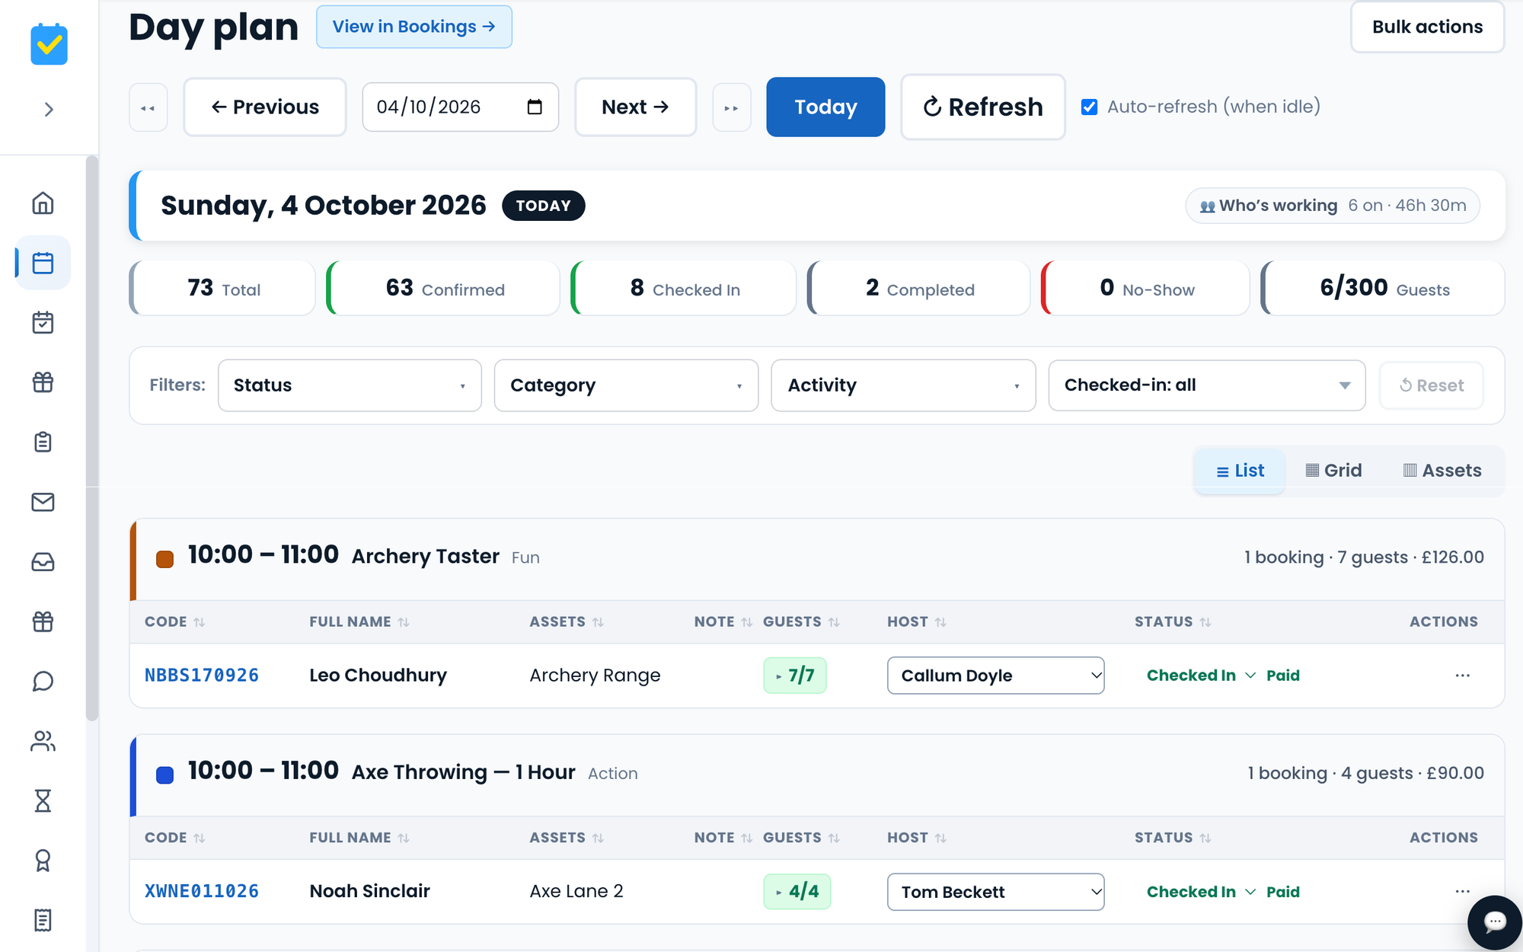
Task: Open actions menu for Noah Sinclair row
Action: pos(1462,891)
